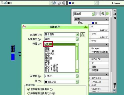Click the select objects icon in properties palette

pyautogui.click(x=103, y=14)
